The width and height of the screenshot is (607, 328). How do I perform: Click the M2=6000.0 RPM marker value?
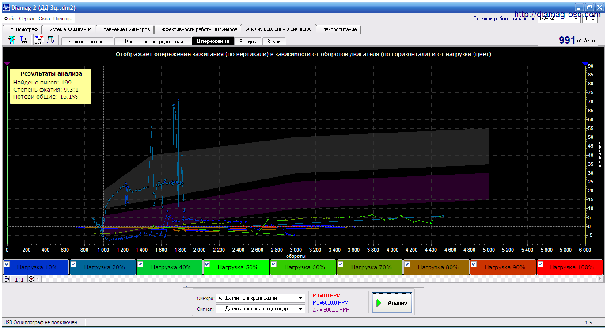[330, 303]
